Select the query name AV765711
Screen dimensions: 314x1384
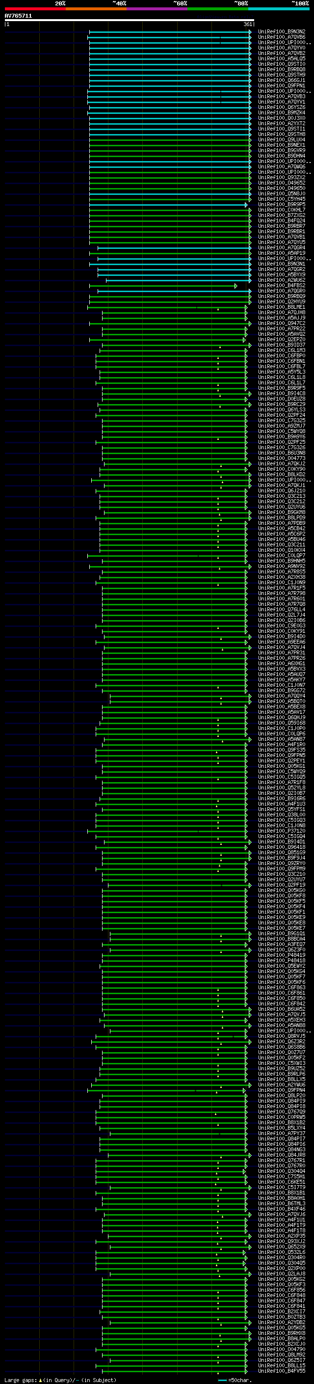click(x=18, y=16)
